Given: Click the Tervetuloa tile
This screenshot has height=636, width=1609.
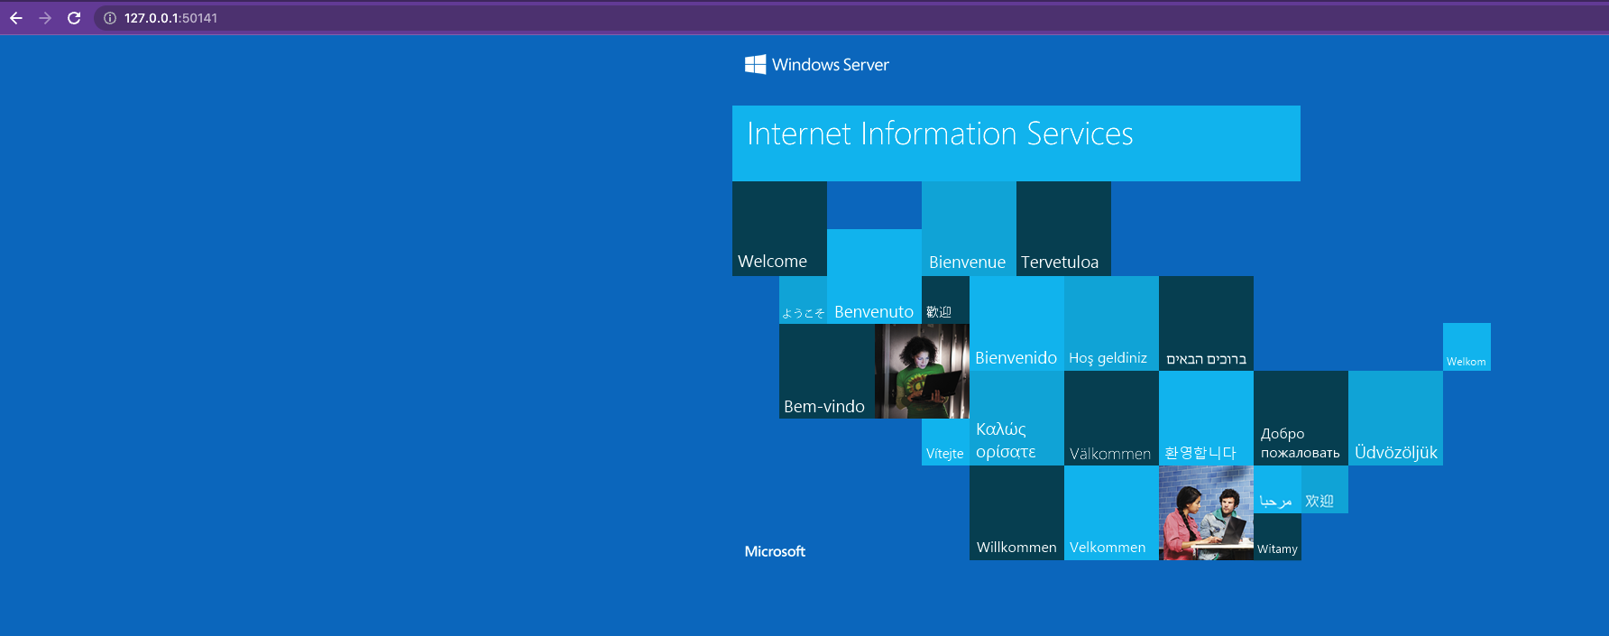Looking at the screenshot, I should point(1063,228).
